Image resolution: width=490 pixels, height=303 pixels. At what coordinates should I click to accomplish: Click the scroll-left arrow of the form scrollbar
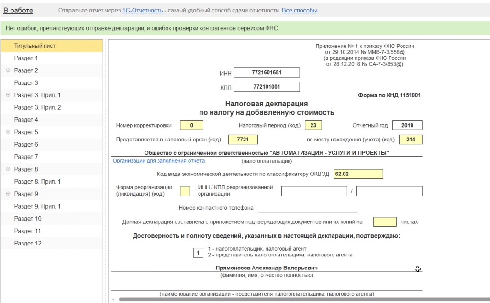pyautogui.click(x=113, y=300)
